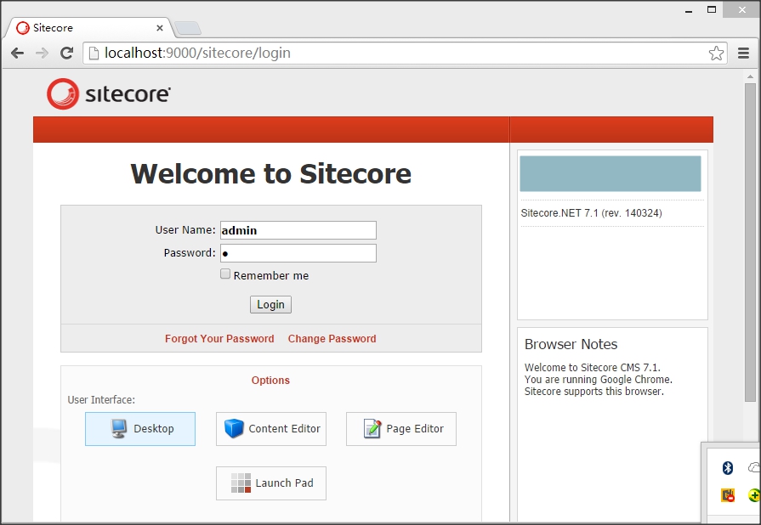The image size is (761, 525).
Task: Bookmark this page with the star icon
Action: click(716, 53)
